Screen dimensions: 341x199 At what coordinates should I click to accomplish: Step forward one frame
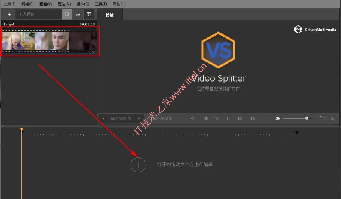tap(240, 119)
